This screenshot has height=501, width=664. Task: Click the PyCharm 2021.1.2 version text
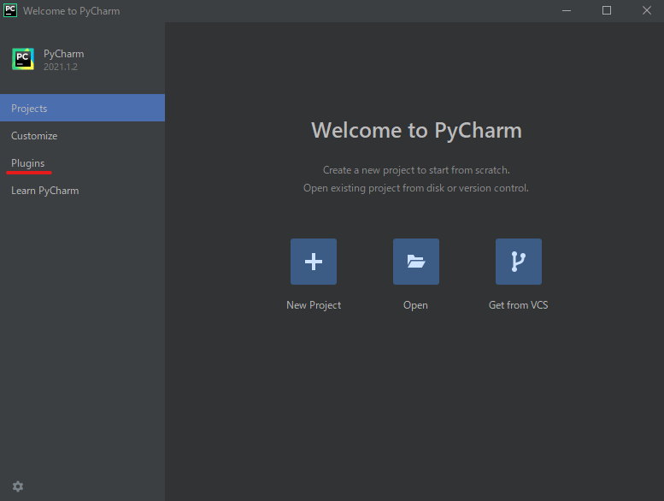point(61,67)
